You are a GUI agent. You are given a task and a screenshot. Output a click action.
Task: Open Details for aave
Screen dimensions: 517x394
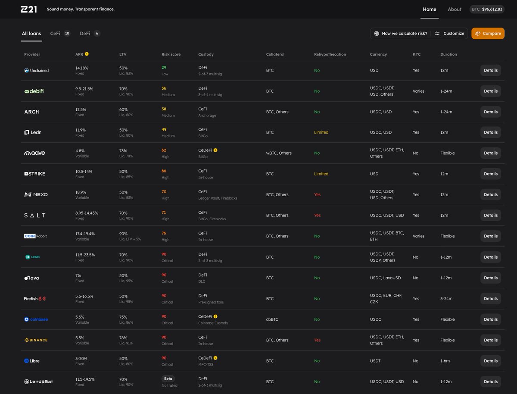pos(491,153)
